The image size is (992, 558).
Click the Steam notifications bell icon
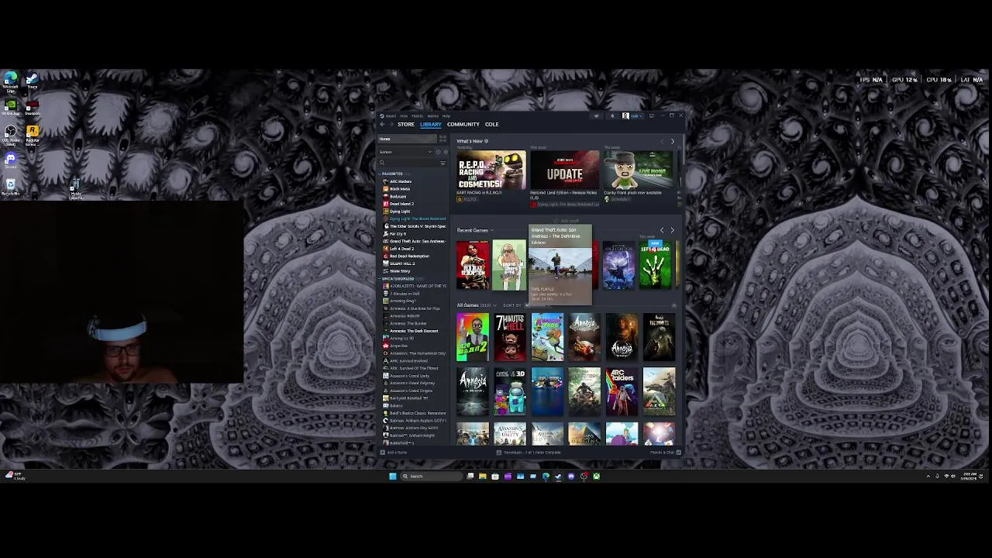pyautogui.click(x=612, y=116)
